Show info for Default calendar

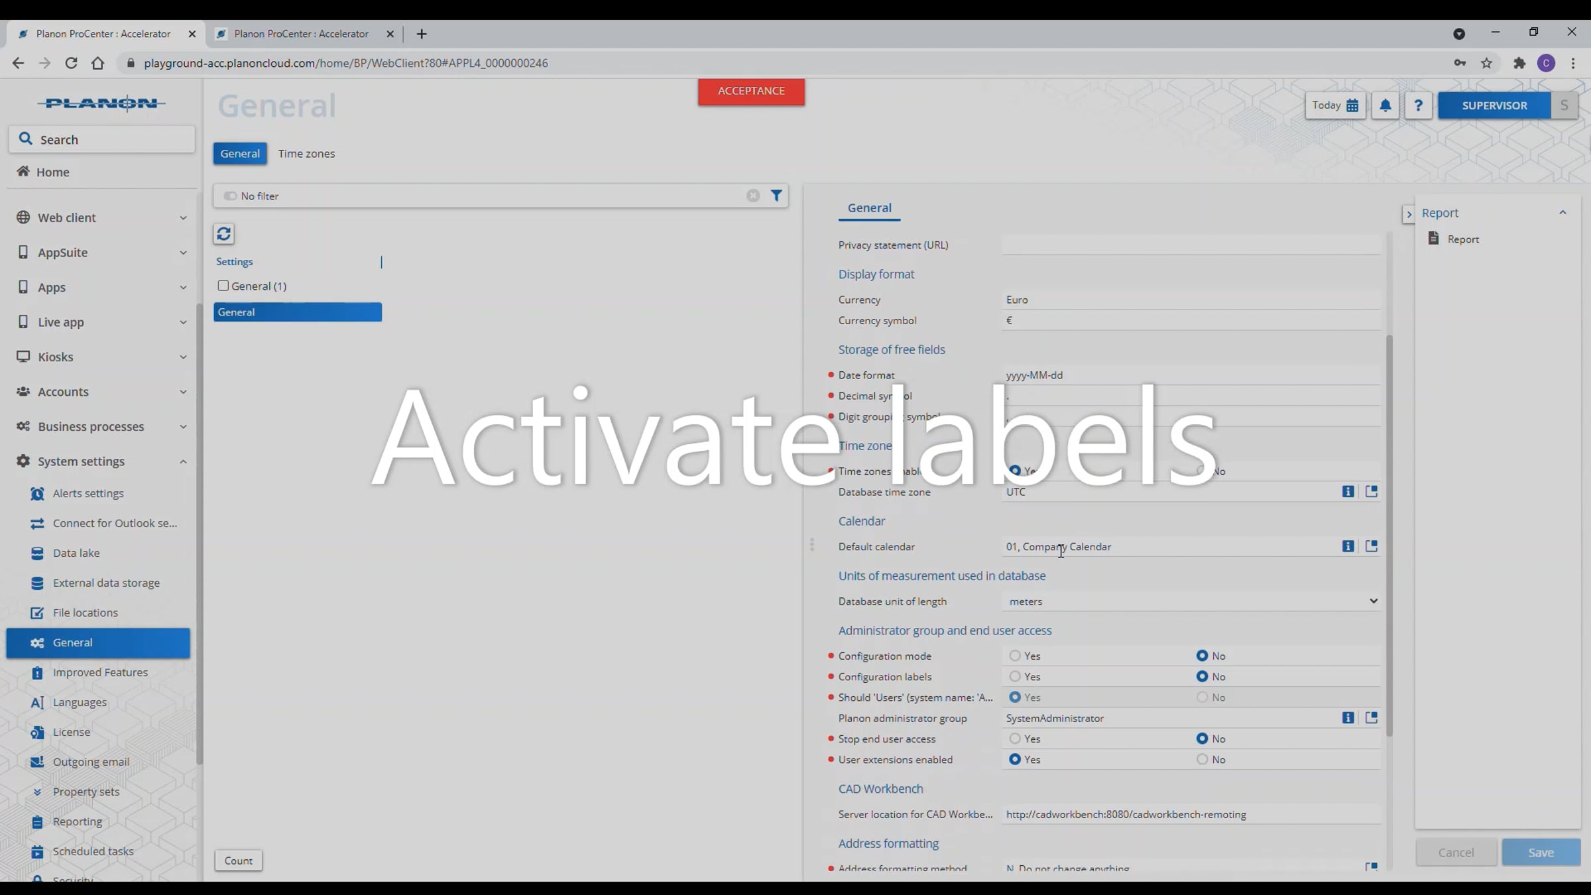pos(1348,546)
